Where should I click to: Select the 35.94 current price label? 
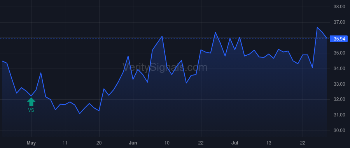pos(339,39)
